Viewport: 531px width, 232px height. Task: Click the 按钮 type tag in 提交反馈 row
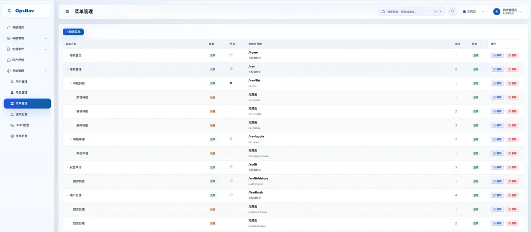tap(213, 209)
